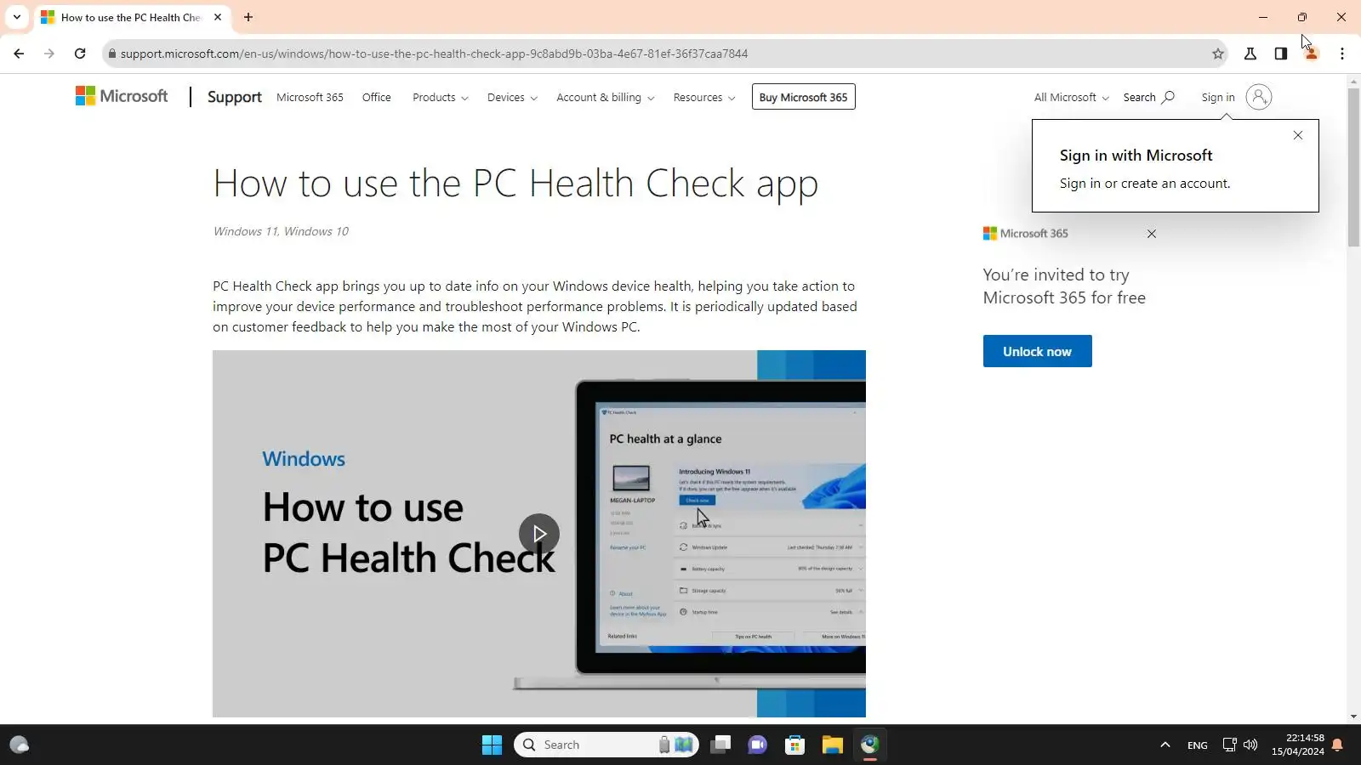Expand the Products menu
Screen dimensions: 1361x765
pos(441,97)
